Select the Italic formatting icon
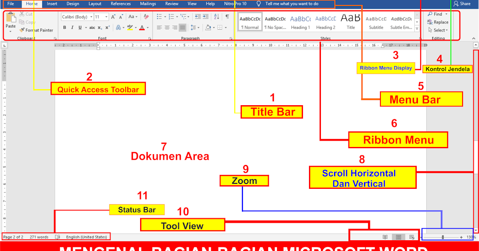This screenshot has width=479, height=251. point(72,27)
